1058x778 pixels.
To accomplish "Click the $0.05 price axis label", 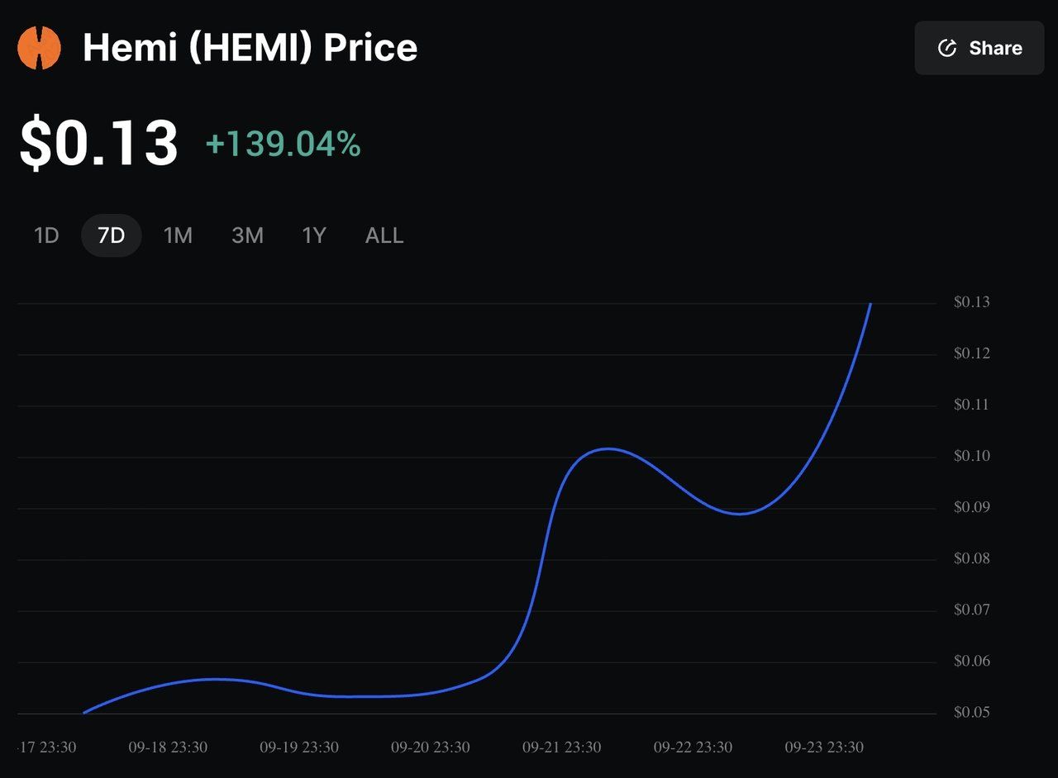I will pos(972,713).
